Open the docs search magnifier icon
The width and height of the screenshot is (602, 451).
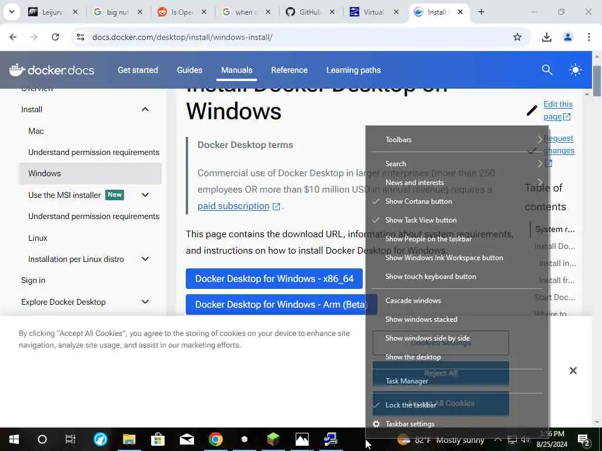(547, 70)
